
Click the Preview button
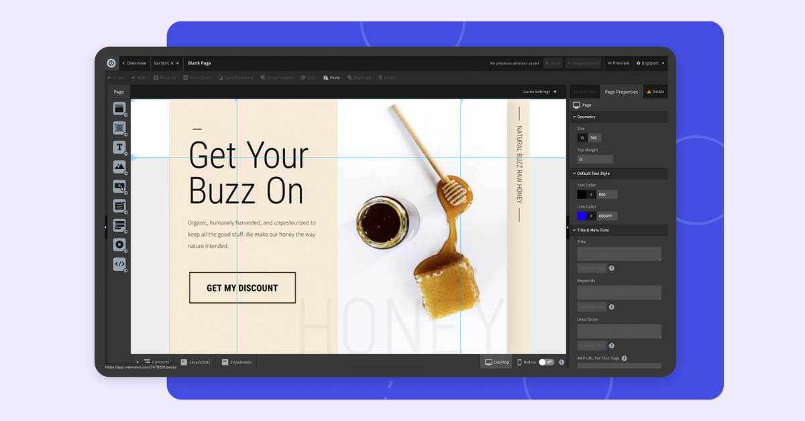click(x=618, y=63)
